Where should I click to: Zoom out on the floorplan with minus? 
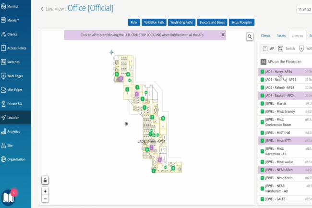[x=45, y=199]
